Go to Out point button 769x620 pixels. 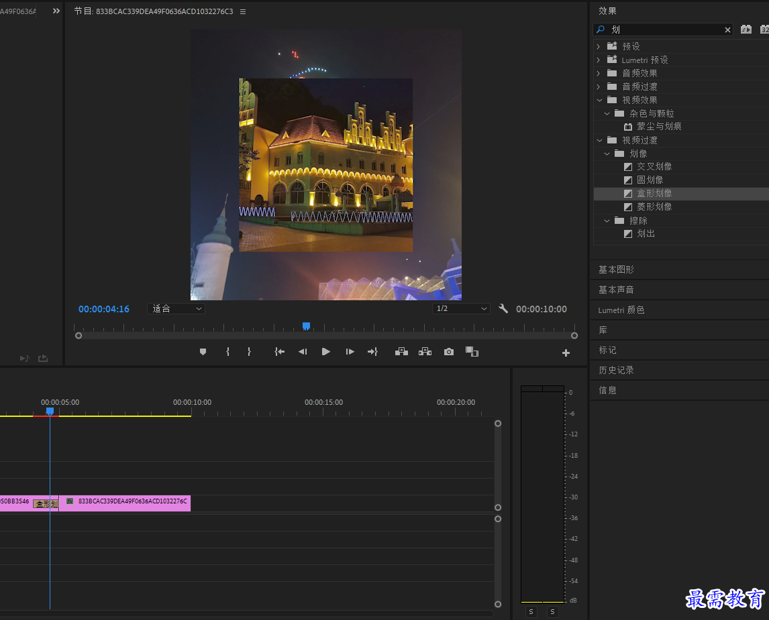point(372,352)
